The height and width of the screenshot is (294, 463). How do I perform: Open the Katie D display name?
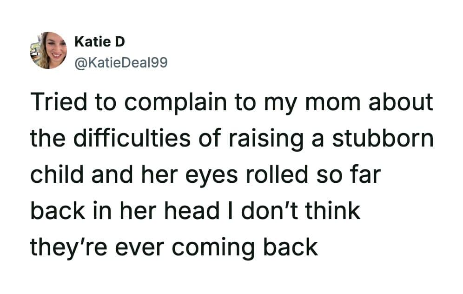[99, 42]
